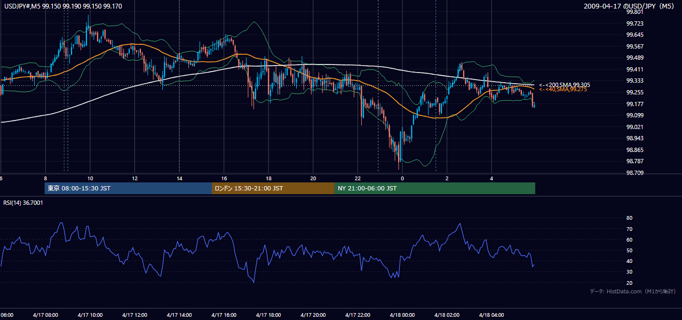682x320 pixels.
Task: Click the 4/18 04:00 time axis label
Action: coord(491,315)
